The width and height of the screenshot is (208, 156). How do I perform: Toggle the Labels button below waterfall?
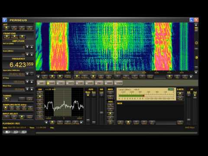coord(77,77)
